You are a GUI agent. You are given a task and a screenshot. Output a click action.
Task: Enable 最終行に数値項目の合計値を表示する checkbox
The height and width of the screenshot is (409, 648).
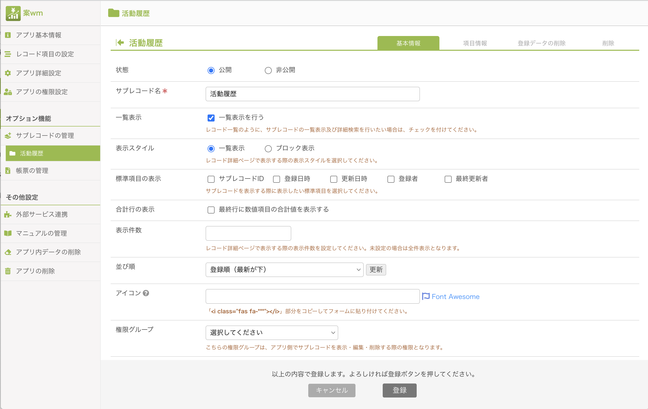click(x=211, y=210)
